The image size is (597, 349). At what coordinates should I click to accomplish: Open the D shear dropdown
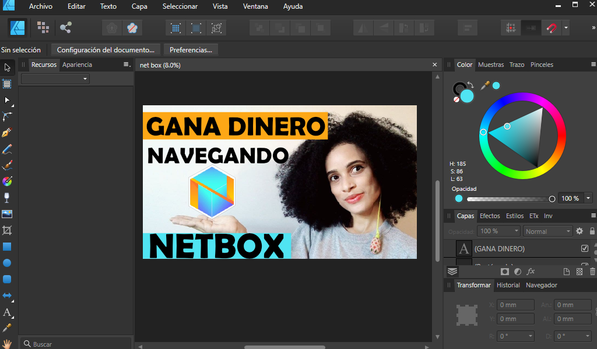588,336
